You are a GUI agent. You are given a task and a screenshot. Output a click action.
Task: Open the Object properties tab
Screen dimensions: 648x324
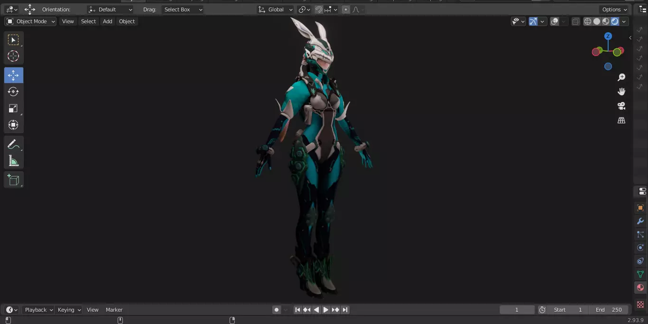tap(640, 208)
